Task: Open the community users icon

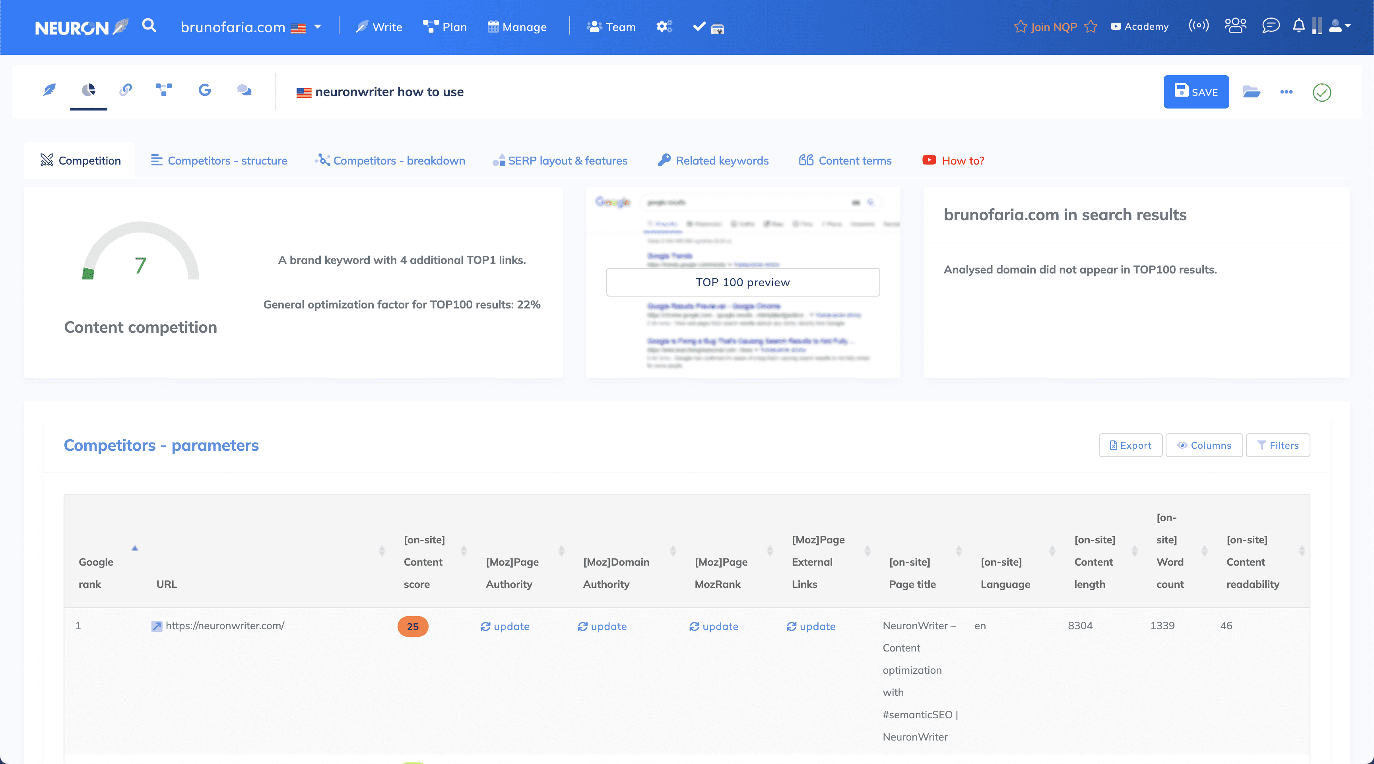Action: coord(1235,25)
